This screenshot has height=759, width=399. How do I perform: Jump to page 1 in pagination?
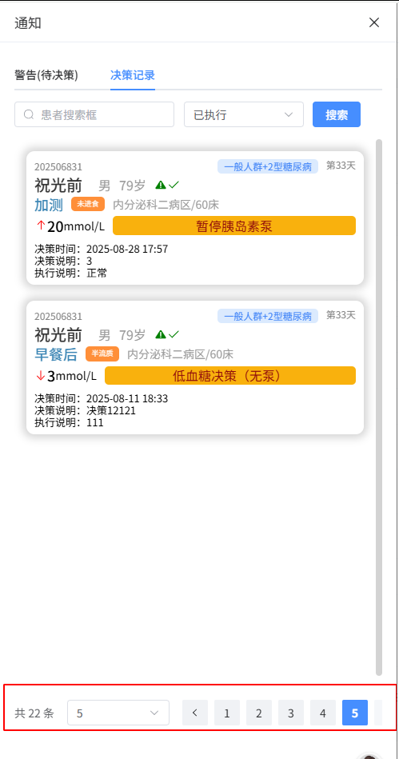coord(227,713)
